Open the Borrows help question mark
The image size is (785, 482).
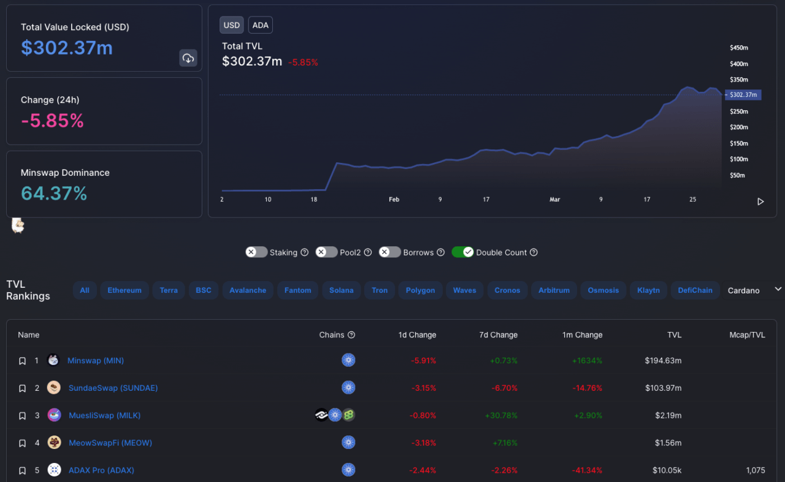(x=440, y=252)
